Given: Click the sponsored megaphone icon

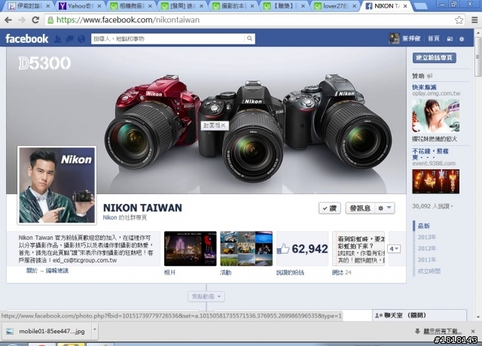Looking at the screenshot, I should [x=430, y=75].
